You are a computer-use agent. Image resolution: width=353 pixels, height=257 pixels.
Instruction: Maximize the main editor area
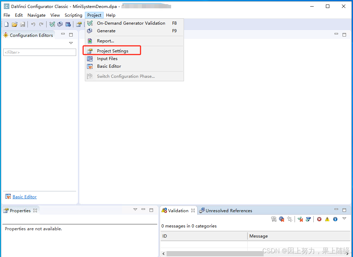coord(344,35)
